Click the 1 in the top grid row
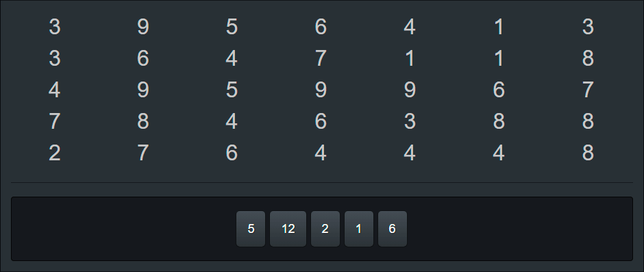Image resolution: width=644 pixels, height=272 pixels. 499,27
